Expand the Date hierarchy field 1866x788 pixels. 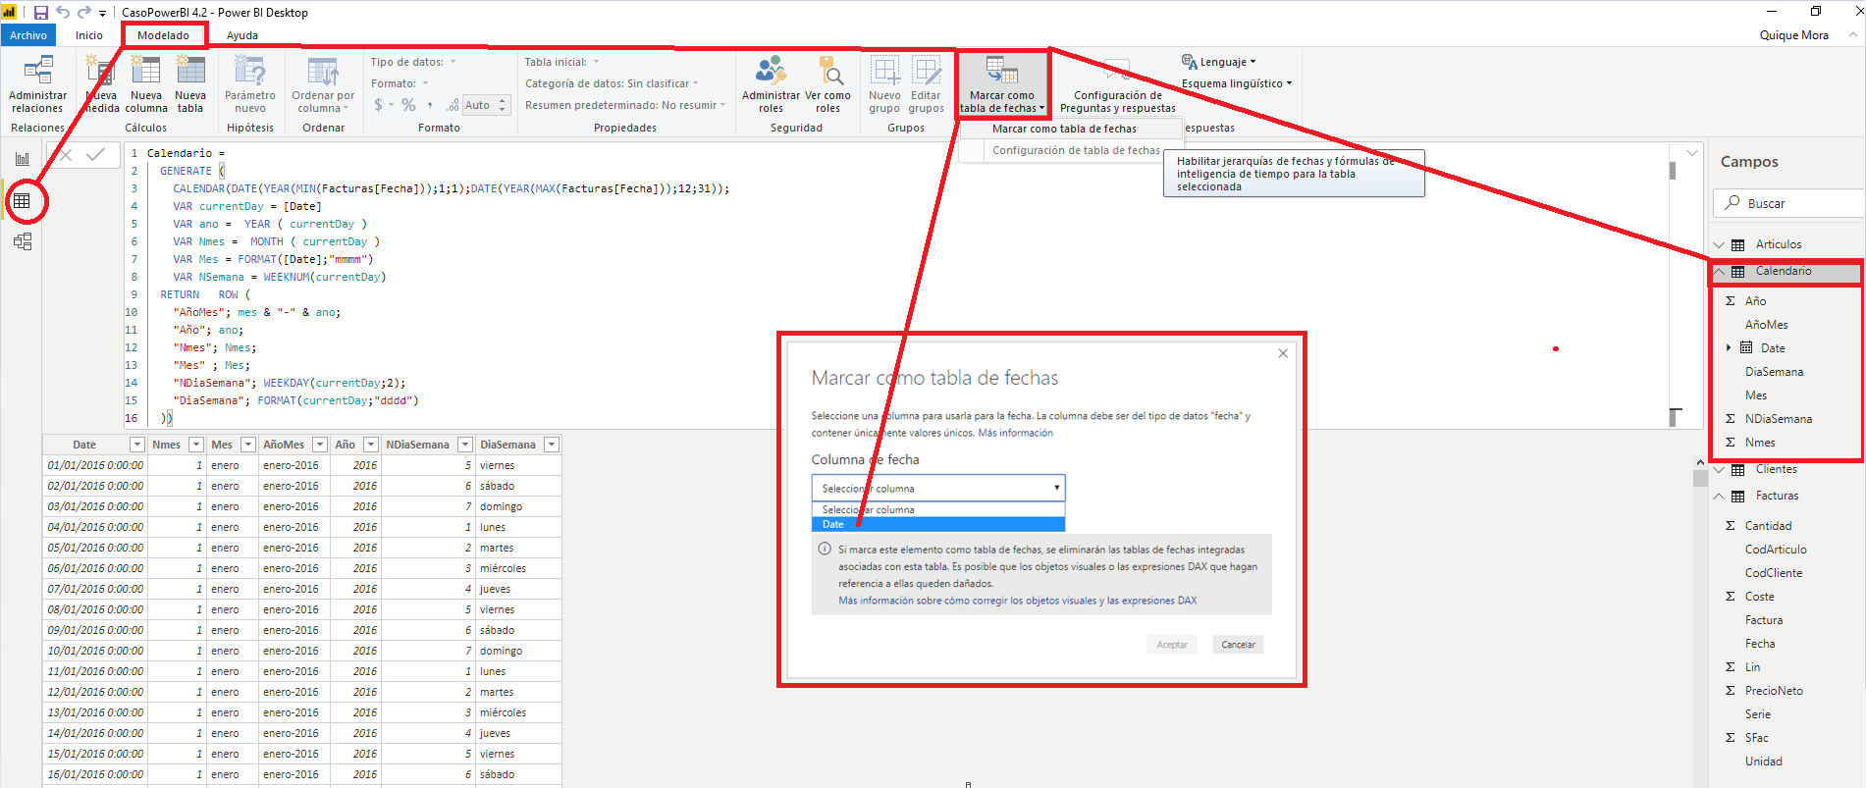pos(1729,347)
